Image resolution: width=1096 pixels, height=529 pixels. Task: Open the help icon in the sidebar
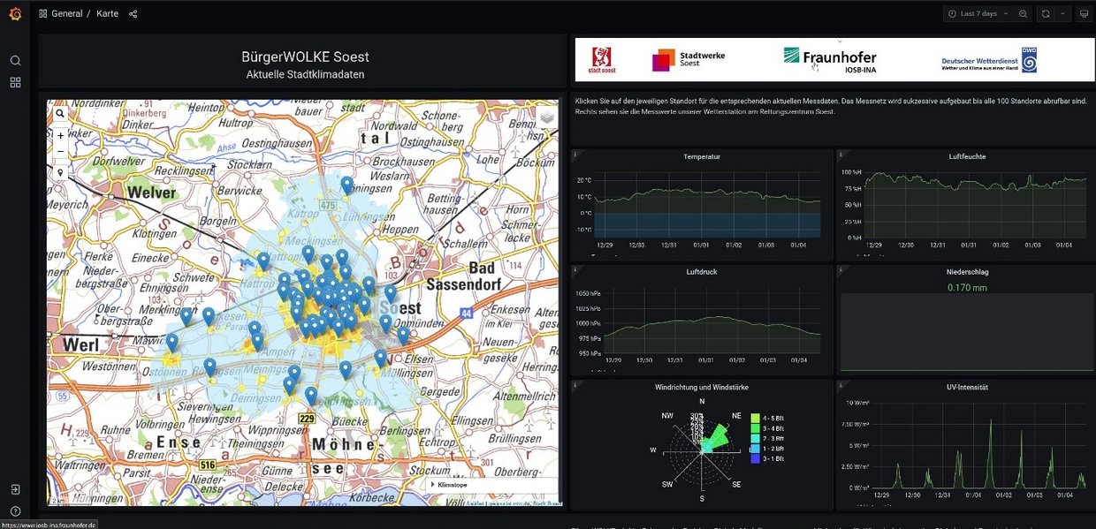tap(15, 511)
